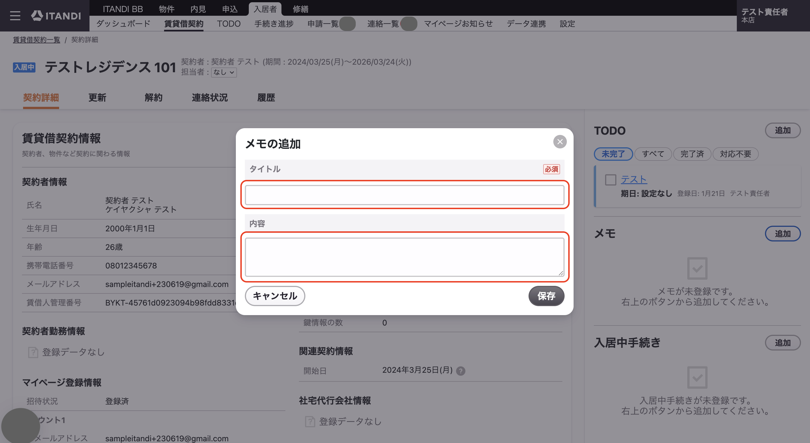Select the 連絡状況 tab
810x443 pixels.
[x=210, y=98]
